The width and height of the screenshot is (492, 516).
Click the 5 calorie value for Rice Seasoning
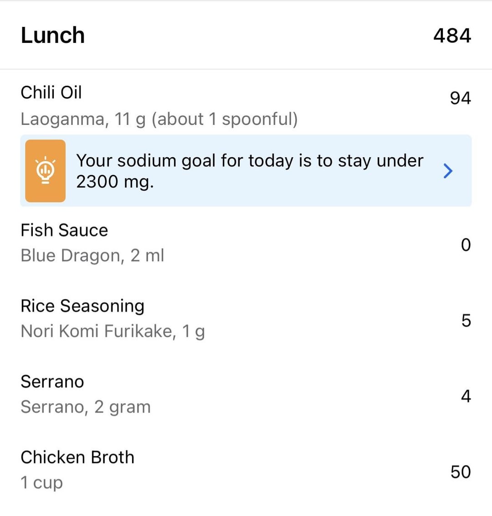pos(466,320)
